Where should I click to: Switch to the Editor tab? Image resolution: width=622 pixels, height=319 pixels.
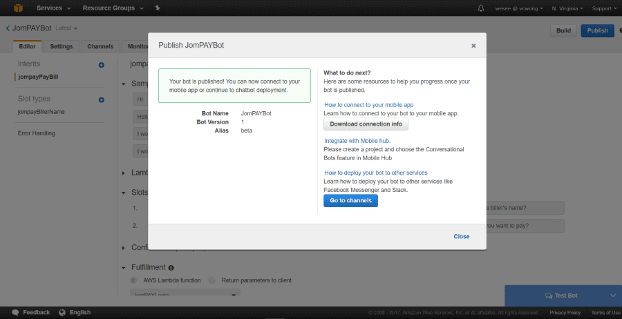click(28, 46)
